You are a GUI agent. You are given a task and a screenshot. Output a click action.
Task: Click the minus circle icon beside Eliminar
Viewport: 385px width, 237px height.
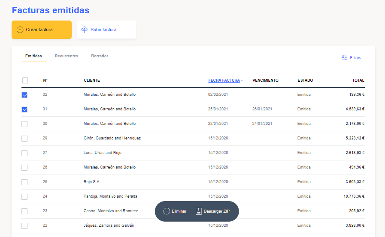click(167, 211)
